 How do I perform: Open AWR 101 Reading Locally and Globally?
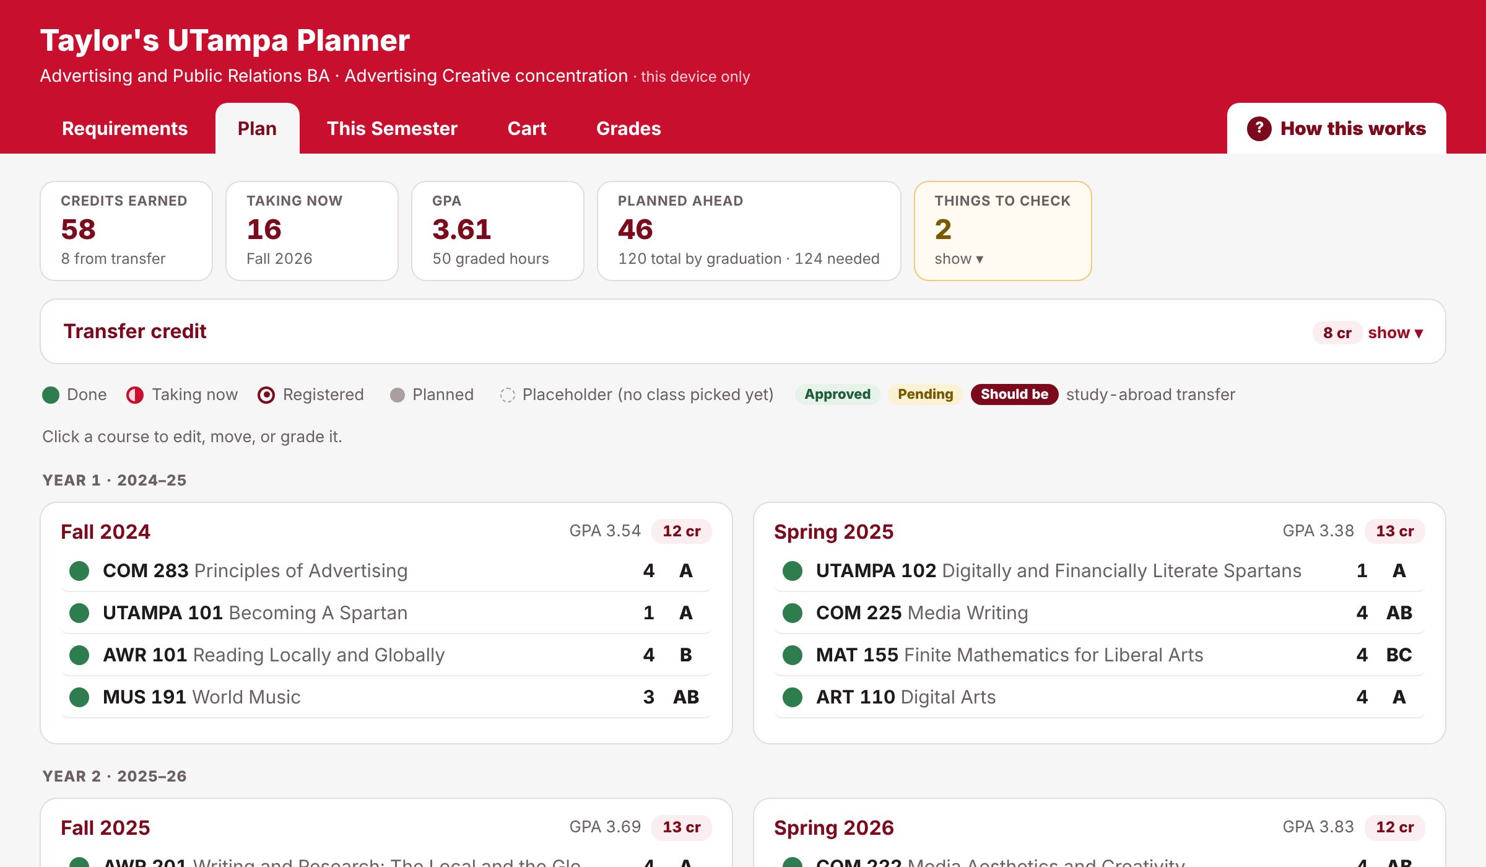point(386,655)
